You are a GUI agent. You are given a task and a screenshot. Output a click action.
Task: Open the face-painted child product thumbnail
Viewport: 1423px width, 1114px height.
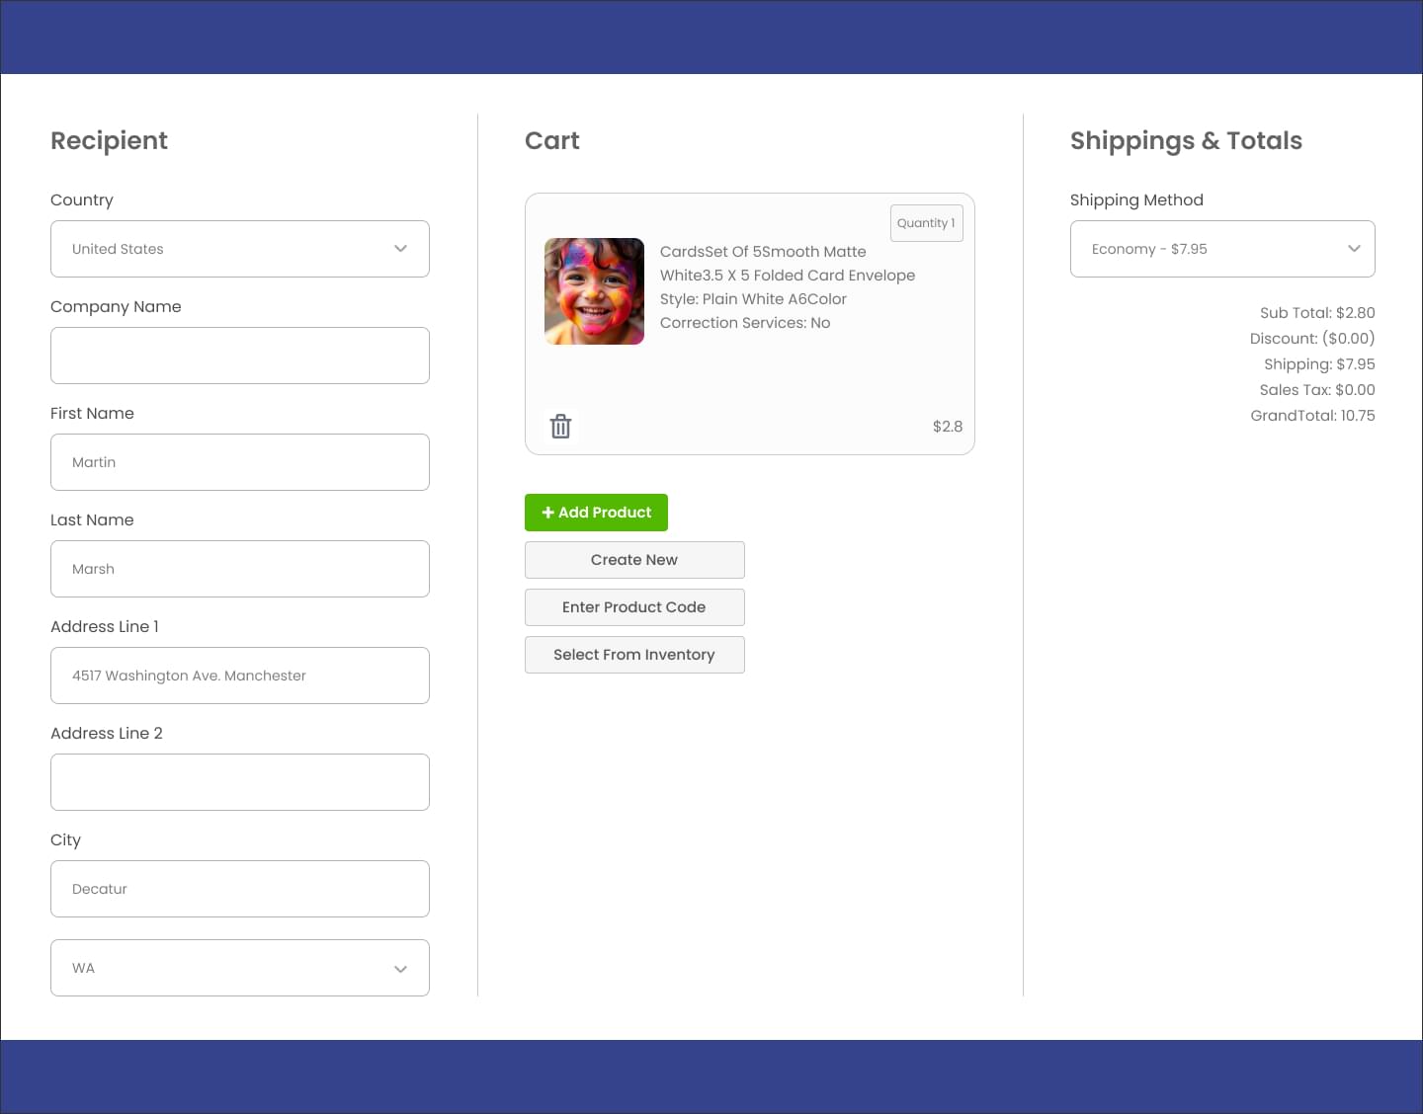coord(594,291)
